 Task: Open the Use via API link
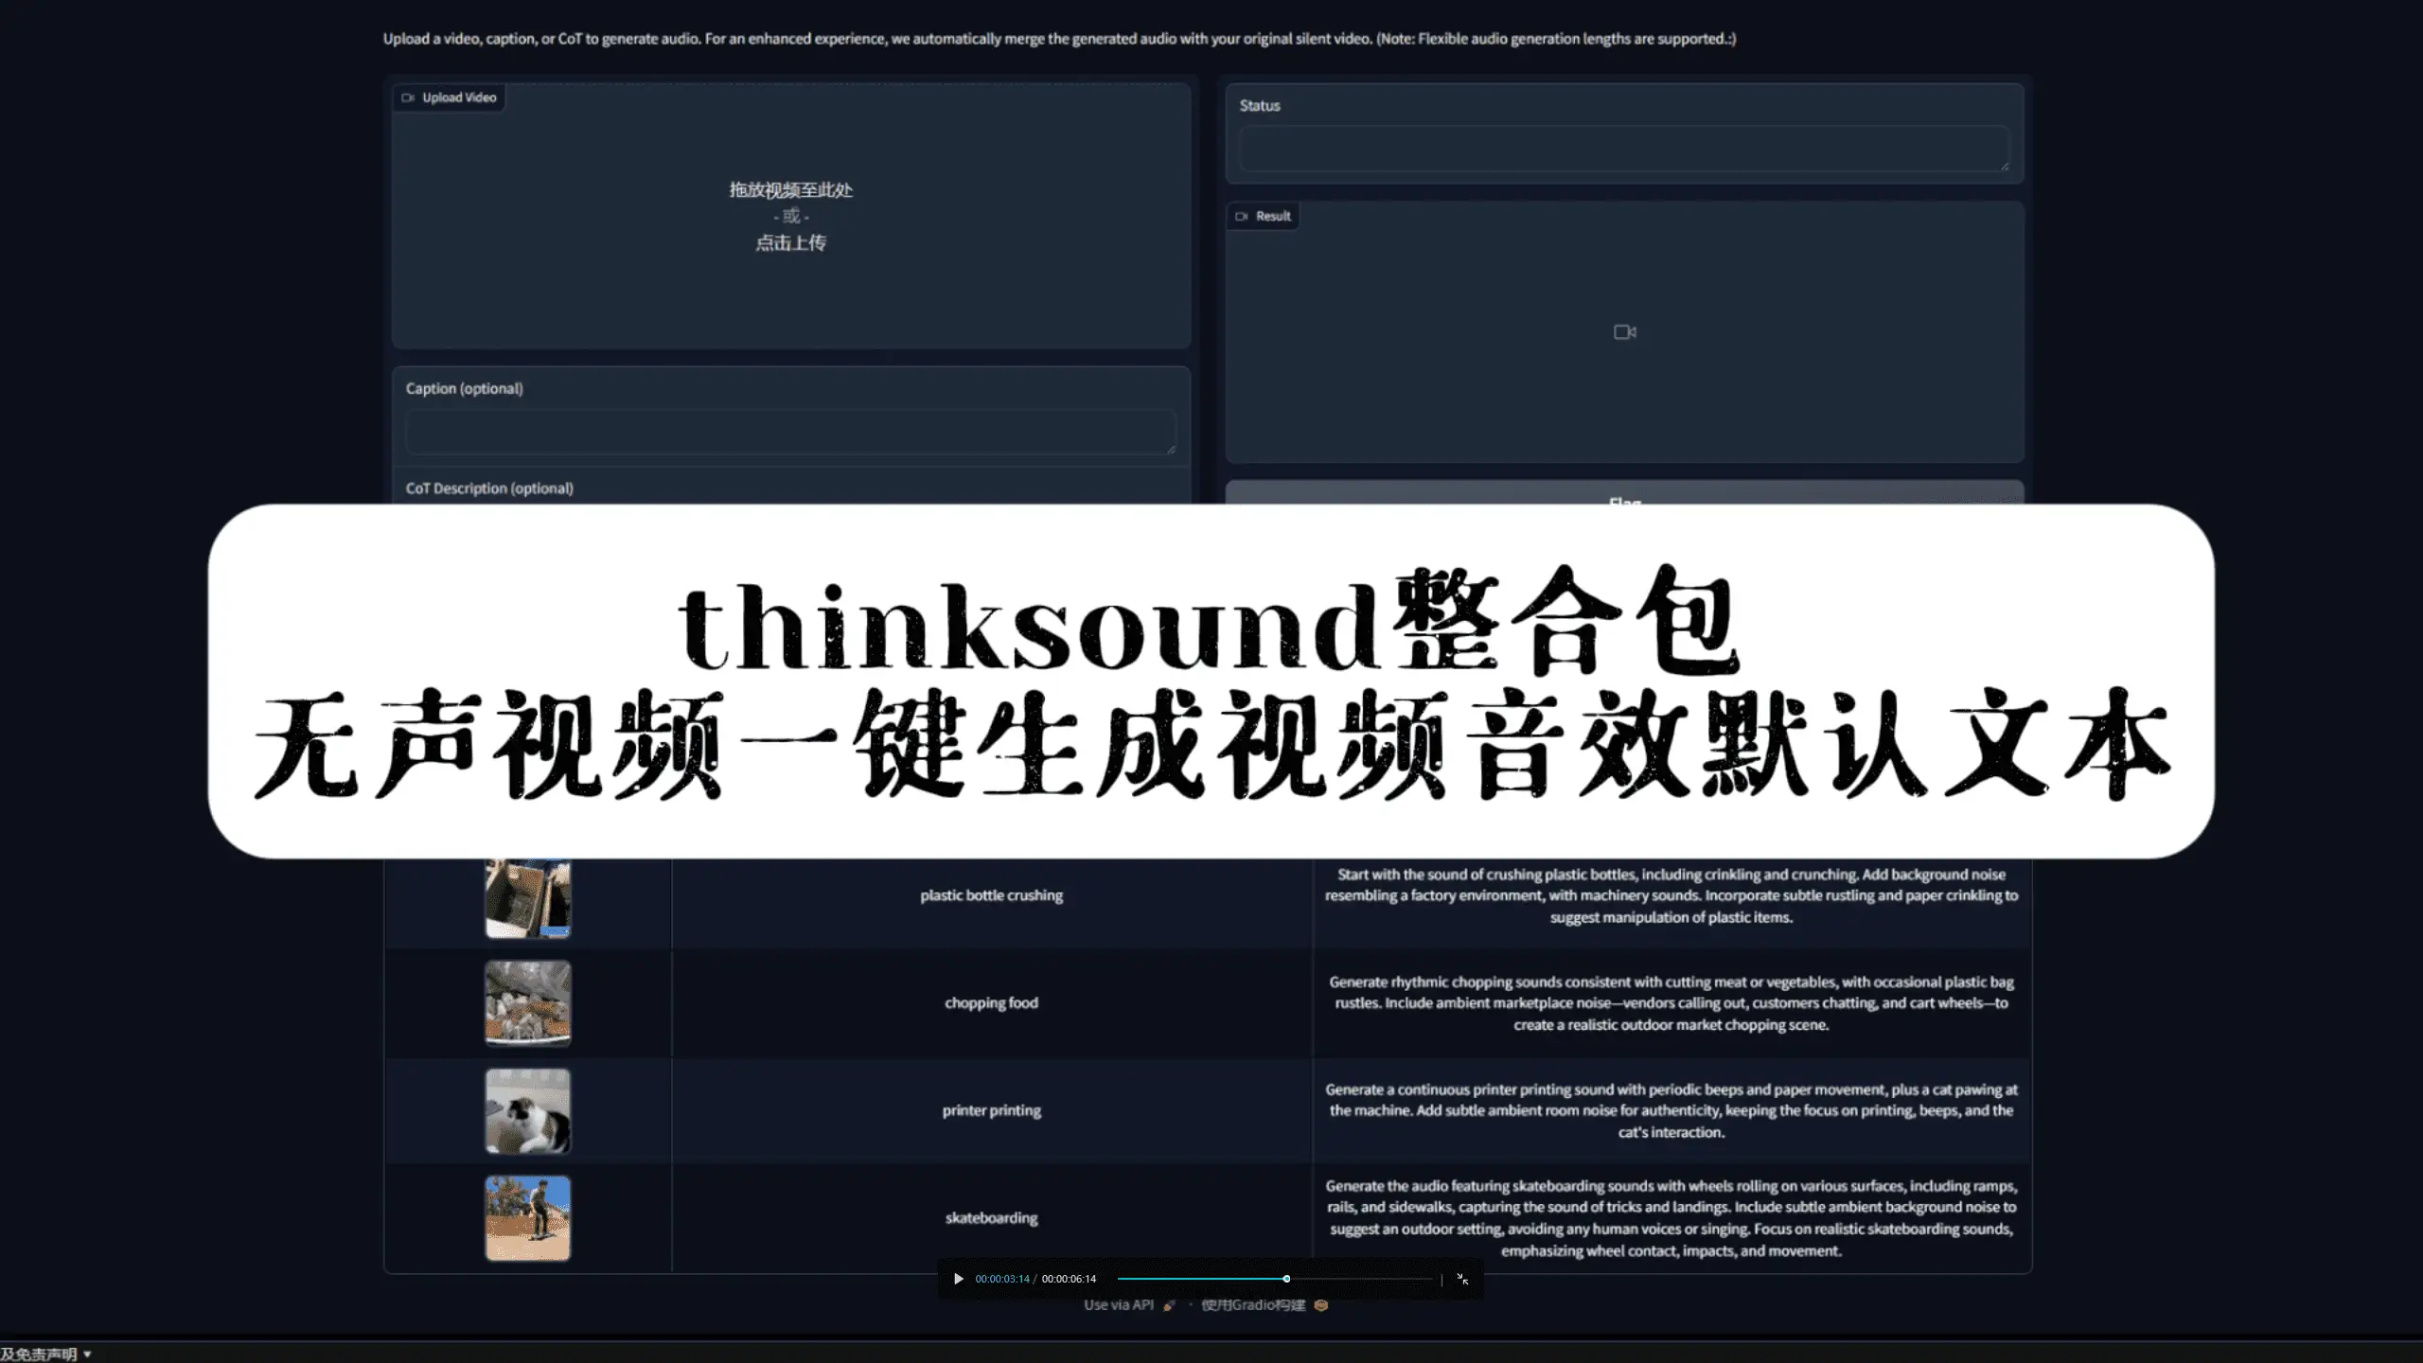pos(1129,1305)
